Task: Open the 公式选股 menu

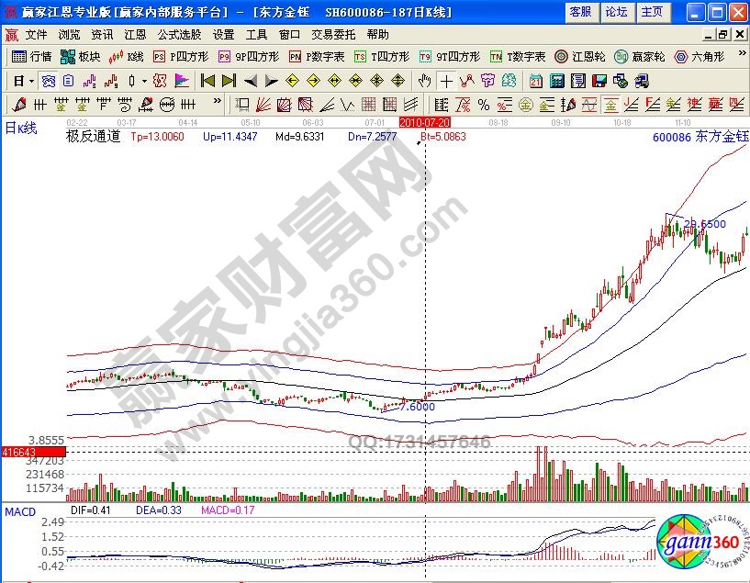Action: coord(180,34)
